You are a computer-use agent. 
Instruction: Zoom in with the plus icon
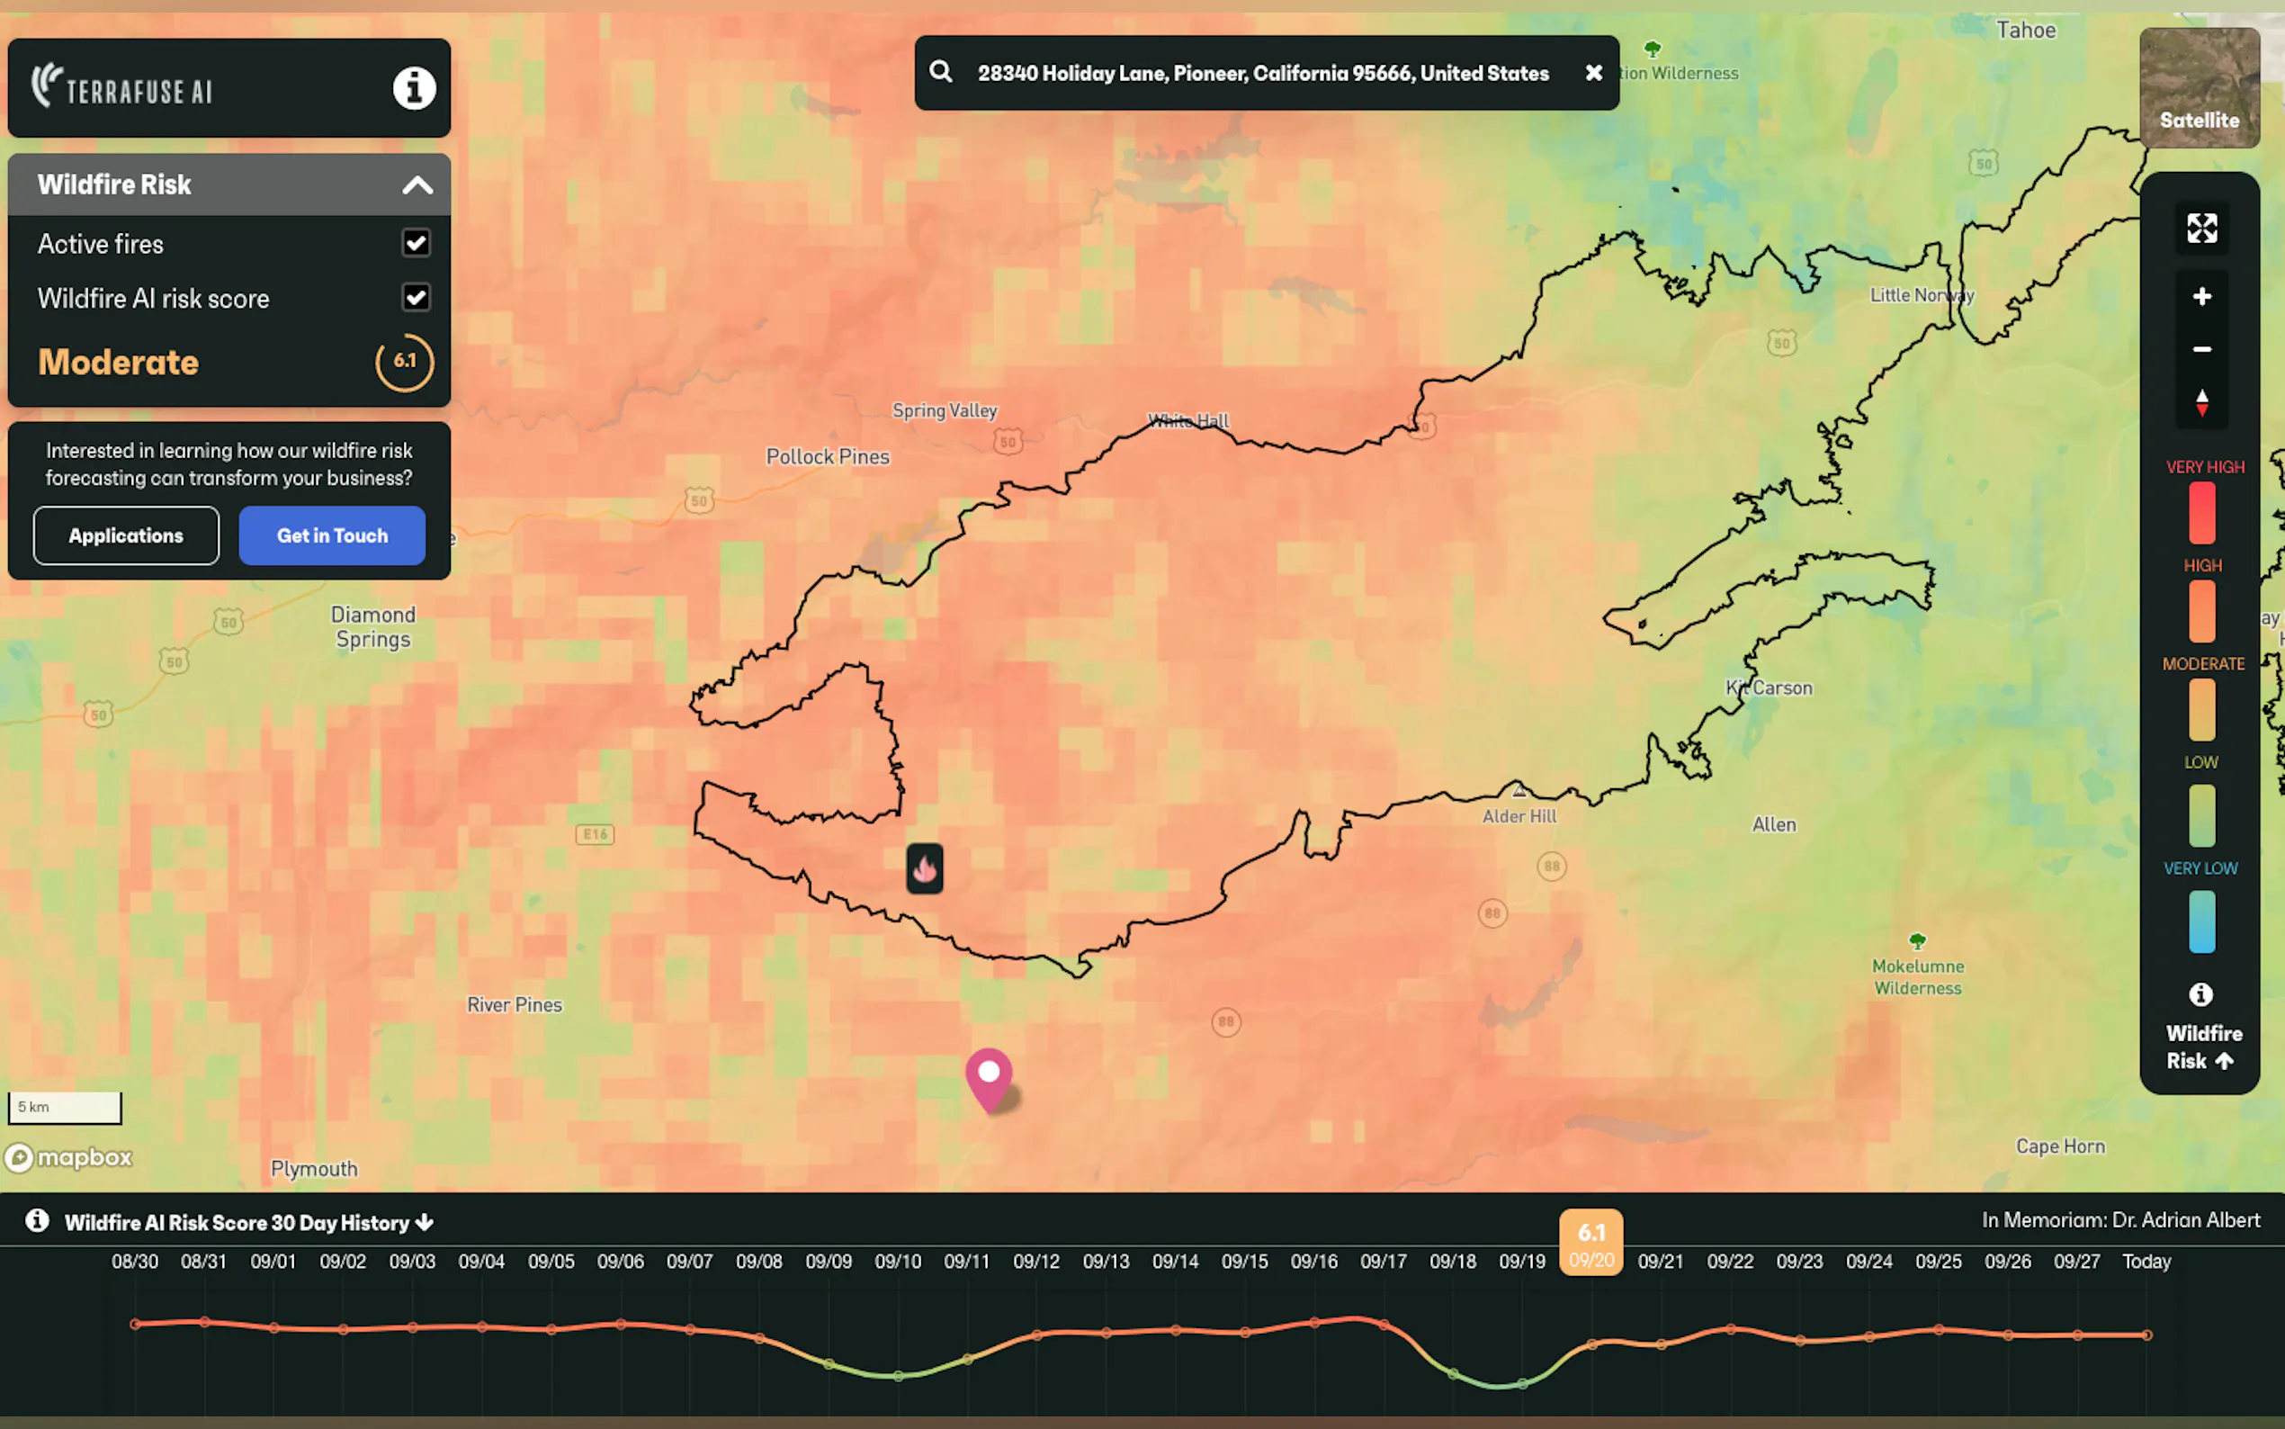click(2201, 297)
